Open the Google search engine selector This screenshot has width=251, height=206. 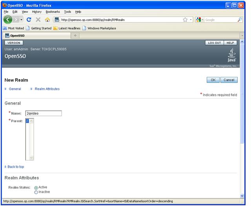[x=200, y=20]
